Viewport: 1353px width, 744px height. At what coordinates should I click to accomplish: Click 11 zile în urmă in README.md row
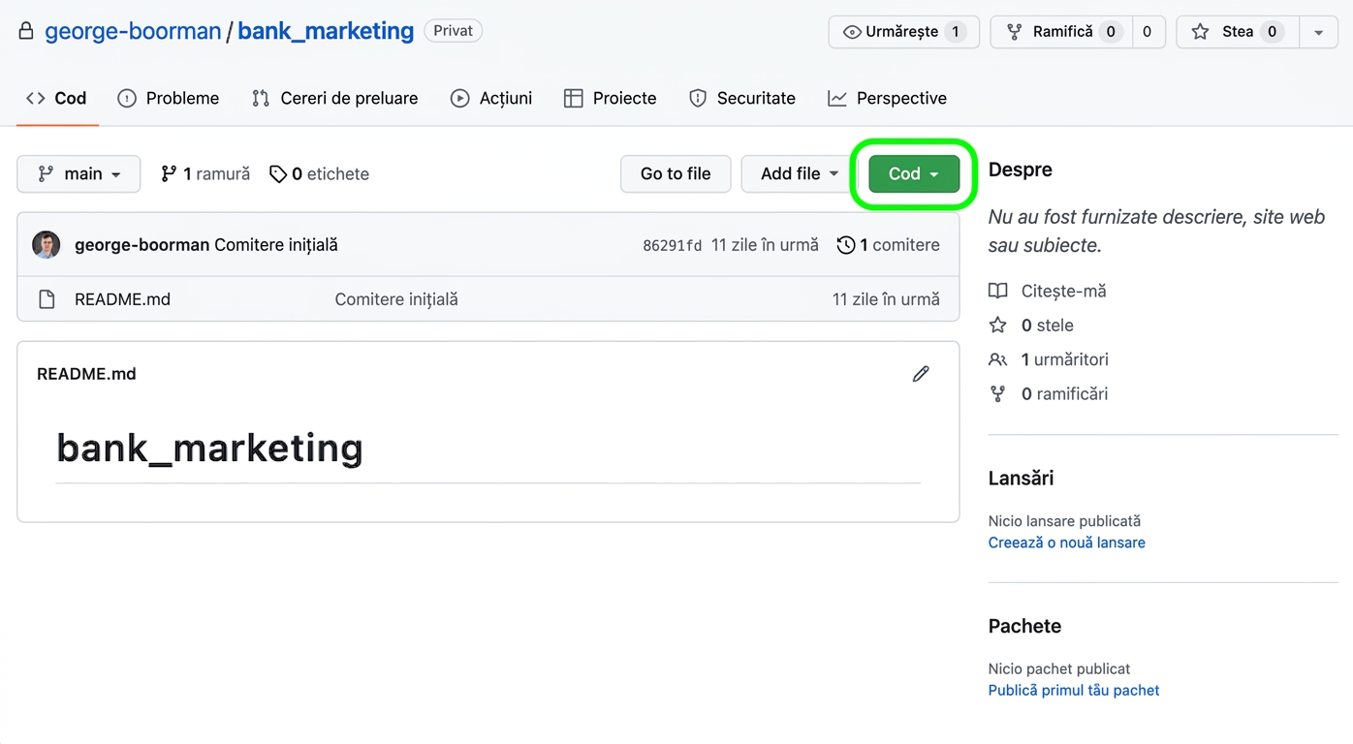click(x=886, y=299)
